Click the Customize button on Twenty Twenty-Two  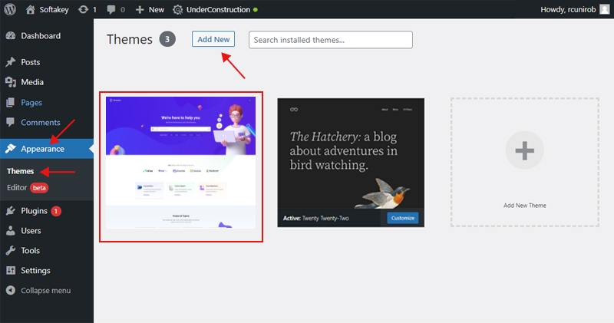click(402, 218)
